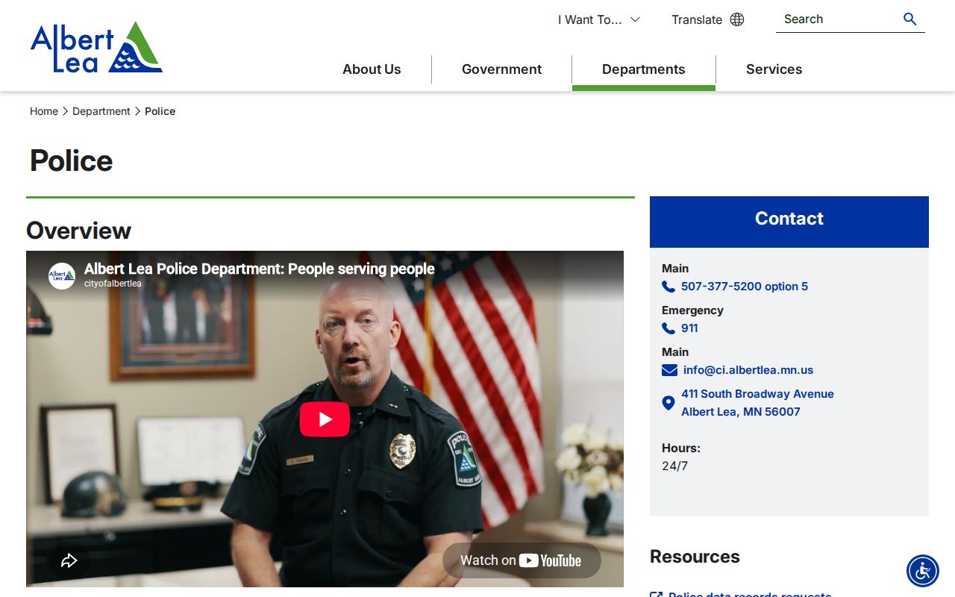The height and width of the screenshot is (597, 955).
Task: Click the Police page heading
Action: [71, 160]
